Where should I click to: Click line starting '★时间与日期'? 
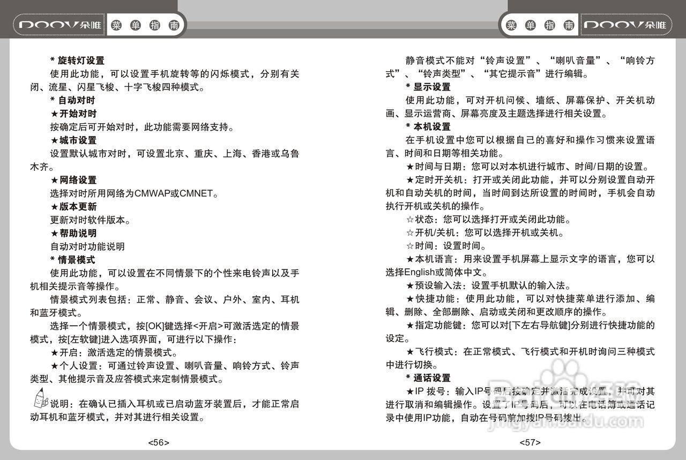[528, 167]
